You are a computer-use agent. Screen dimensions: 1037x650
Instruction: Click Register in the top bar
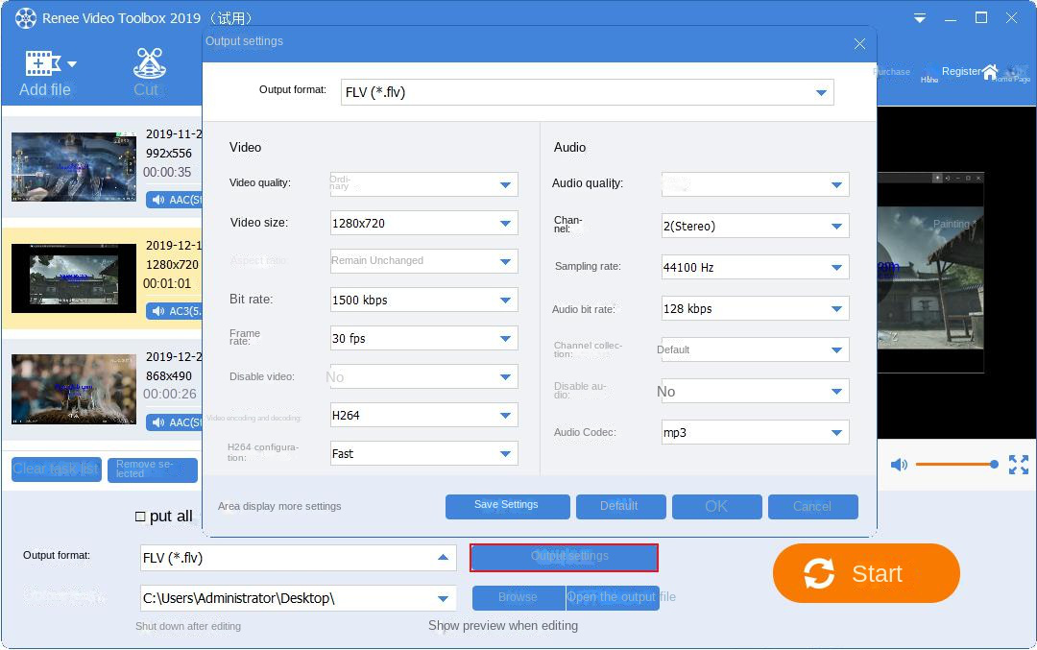[960, 71]
